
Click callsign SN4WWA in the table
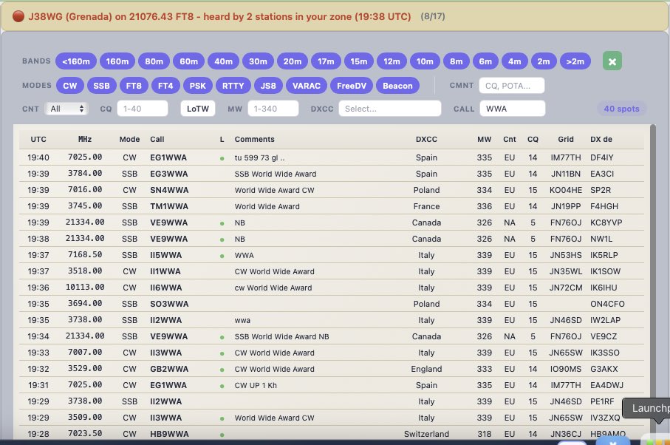pyautogui.click(x=169, y=190)
